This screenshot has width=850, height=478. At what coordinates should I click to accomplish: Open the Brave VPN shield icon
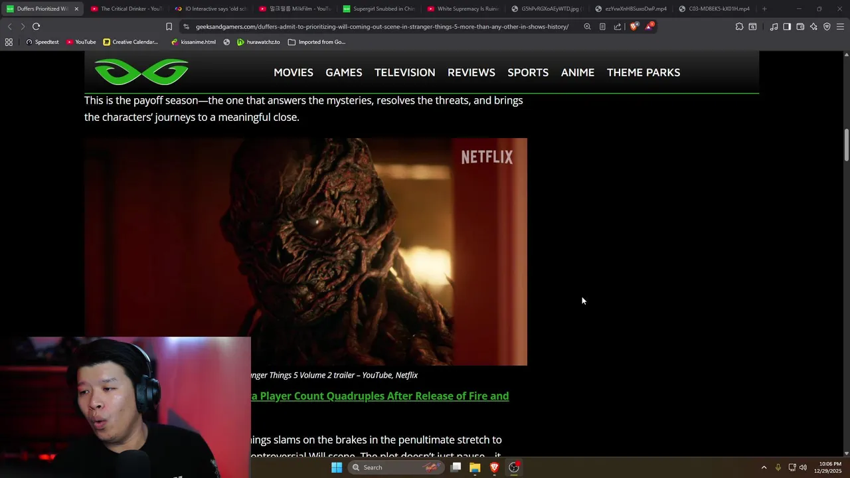point(827,27)
